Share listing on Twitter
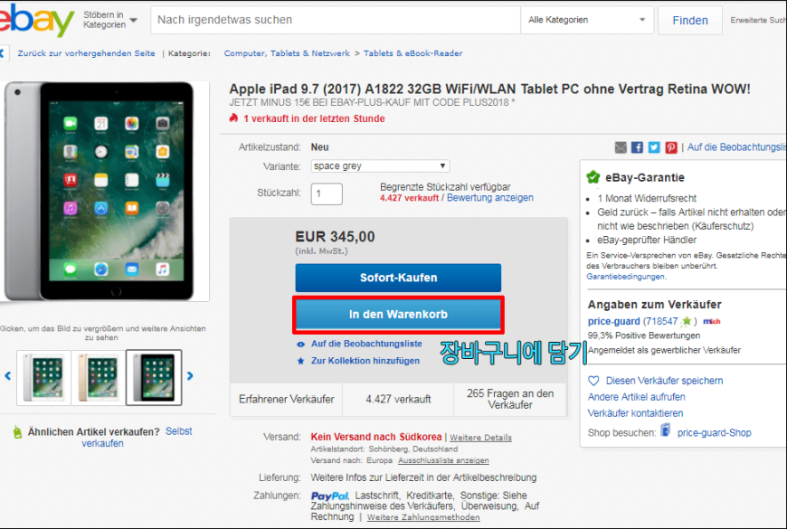Screen dimensions: 787x529 [x=654, y=147]
